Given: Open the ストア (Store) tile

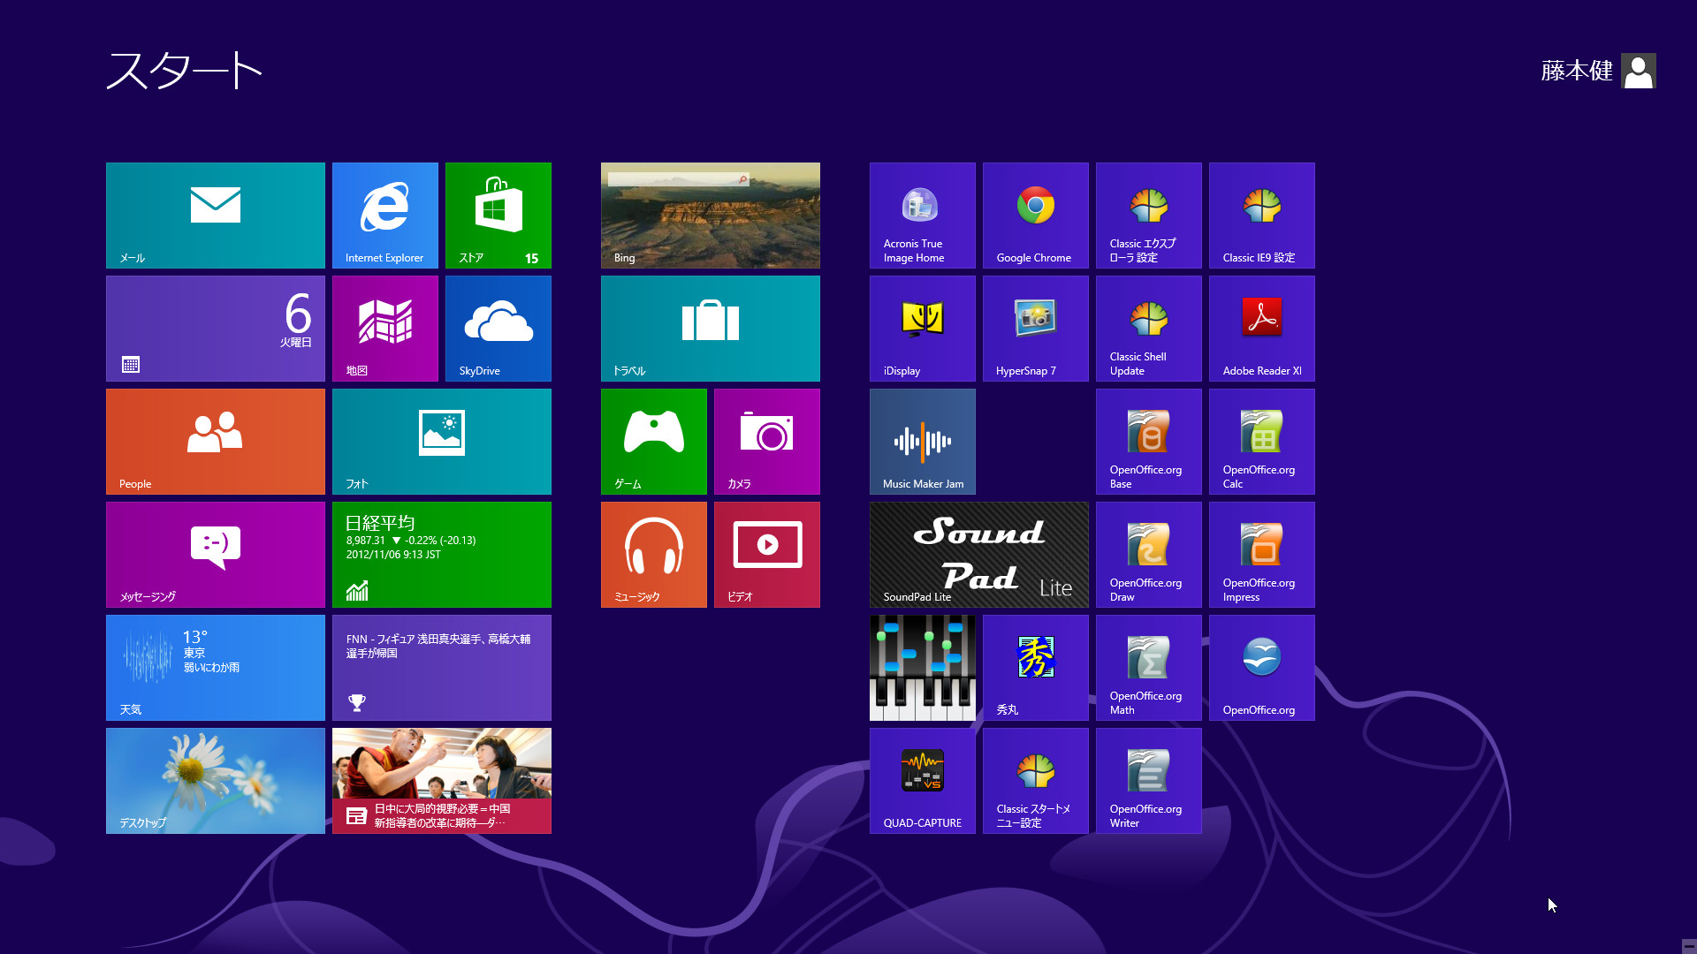Looking at the screenshot, I should (x=498, y=216).
